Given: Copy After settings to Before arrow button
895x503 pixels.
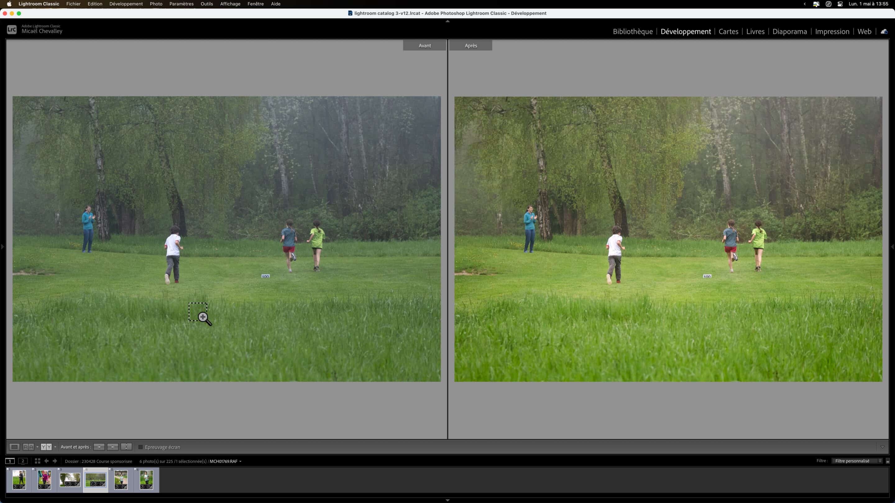Looking at the screenshot, I should (x=112, y=447).
